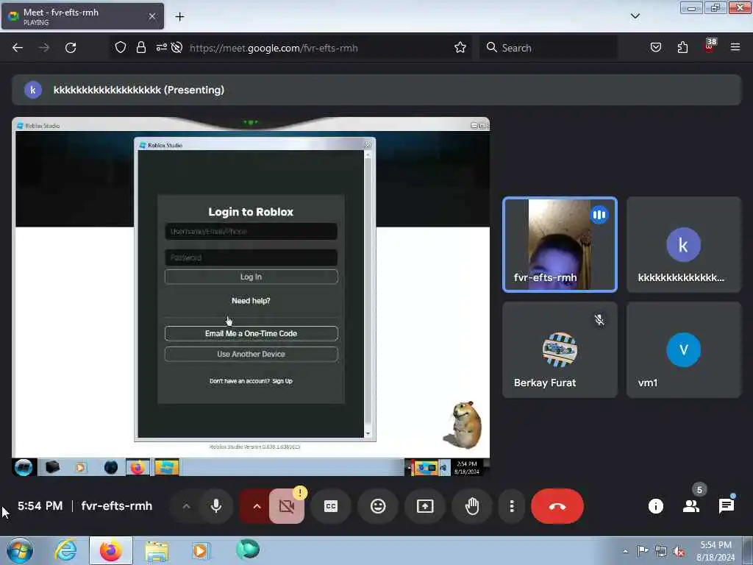Click the Firefox taskbar icon
Screen dimensions: 753x565
111,550
